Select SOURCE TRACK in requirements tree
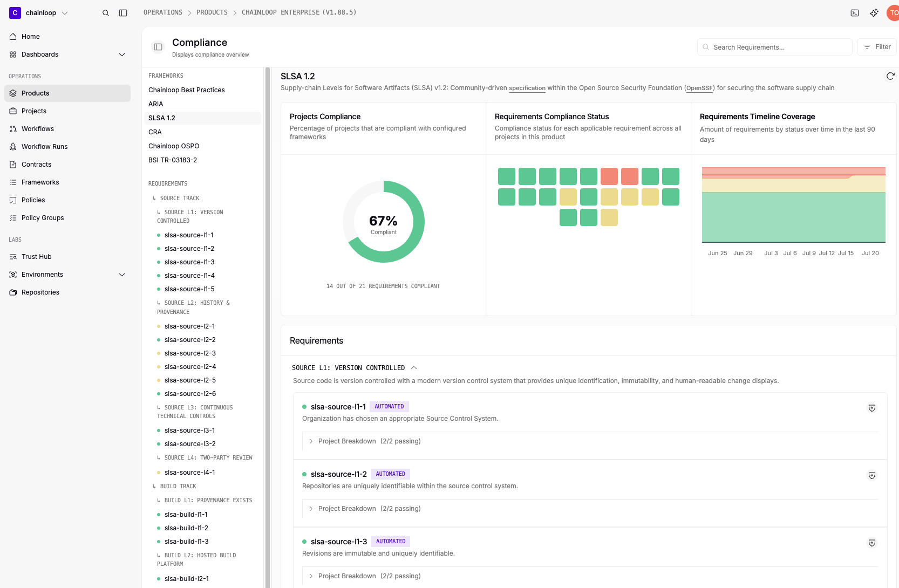This screenshot has height=588, width=899. pos(180,199)
